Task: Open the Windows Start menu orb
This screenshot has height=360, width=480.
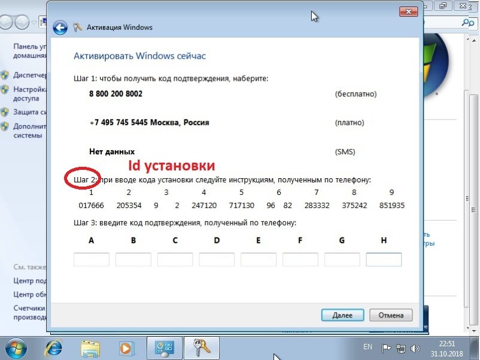Action: click(16, 349)
